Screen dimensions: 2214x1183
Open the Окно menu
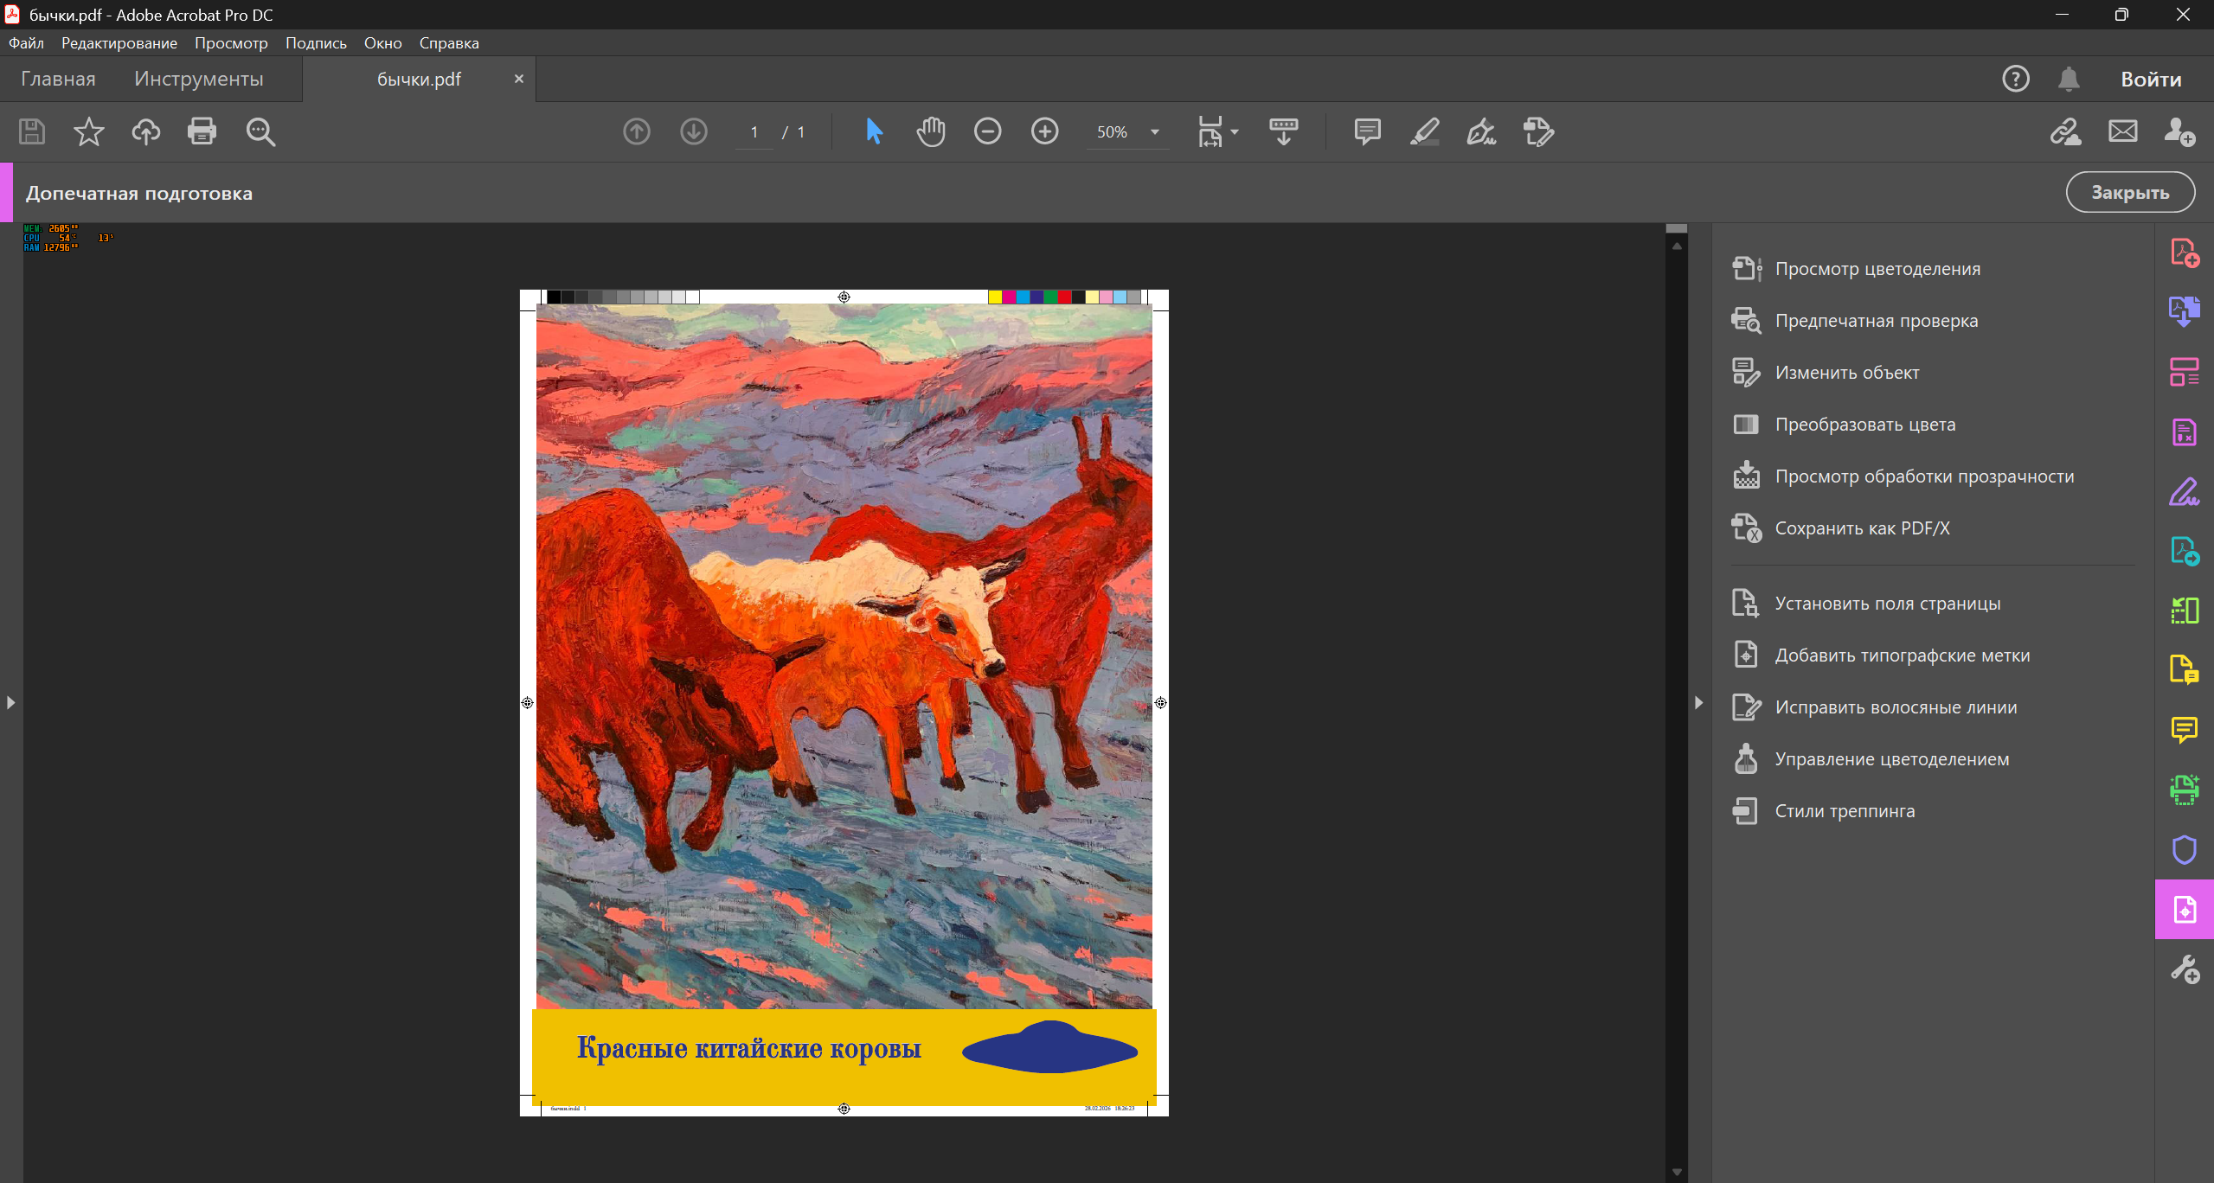[x=382, y=42]
